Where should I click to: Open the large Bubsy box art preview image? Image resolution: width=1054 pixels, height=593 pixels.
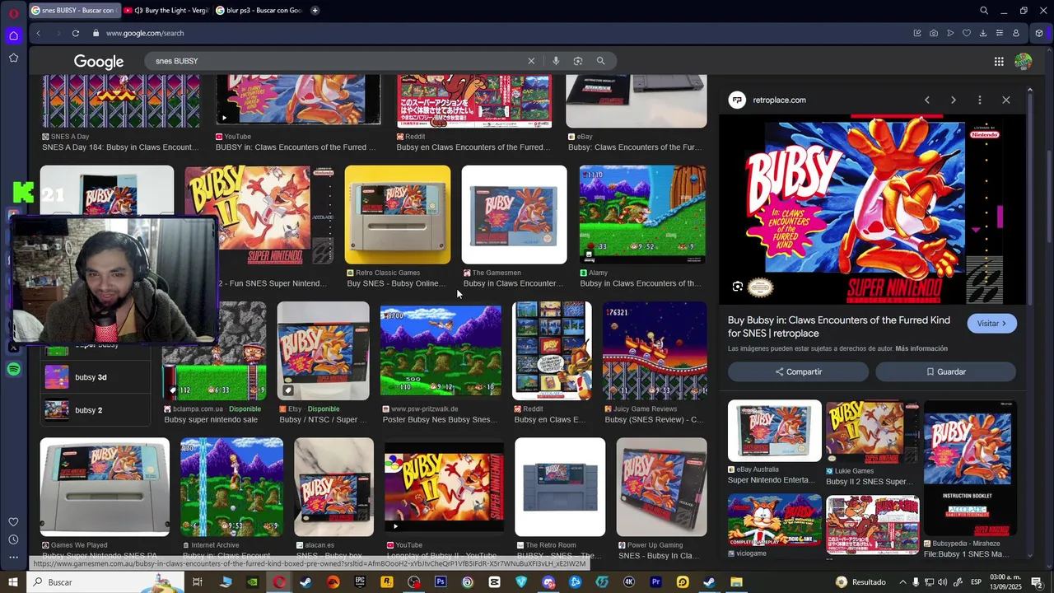tap(873, 210)
